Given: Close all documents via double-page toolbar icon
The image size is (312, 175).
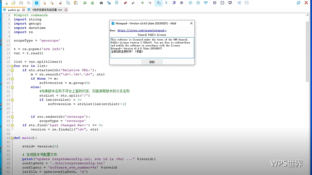Looking at the screenshot, I should (x=52, y=3).
